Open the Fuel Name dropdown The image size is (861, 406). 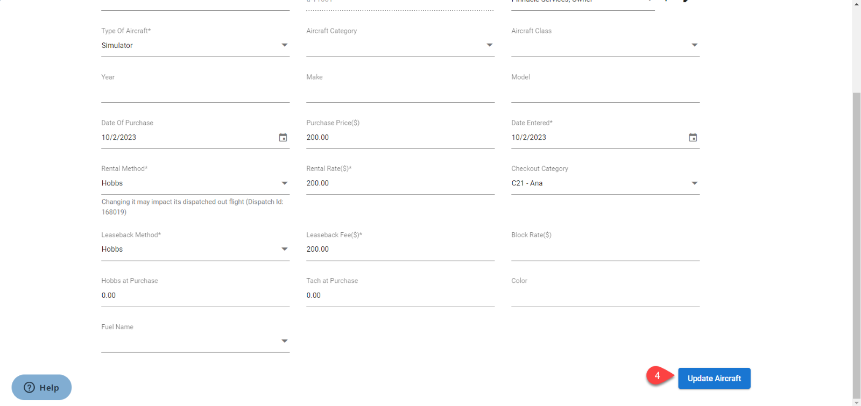coord(284,341)
